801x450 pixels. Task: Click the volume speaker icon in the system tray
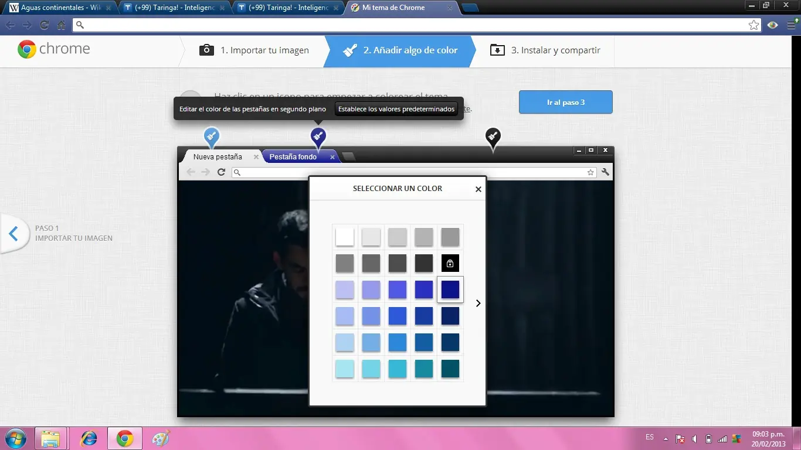tap(694, 439)
